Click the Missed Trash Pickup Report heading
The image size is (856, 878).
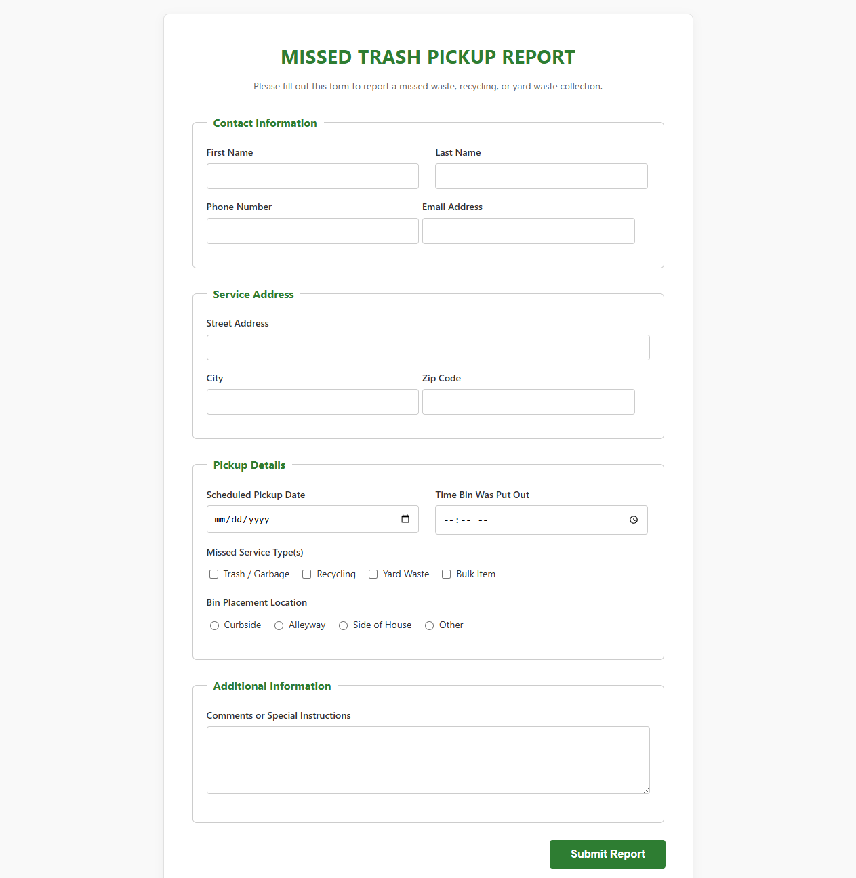click(428, 57)
